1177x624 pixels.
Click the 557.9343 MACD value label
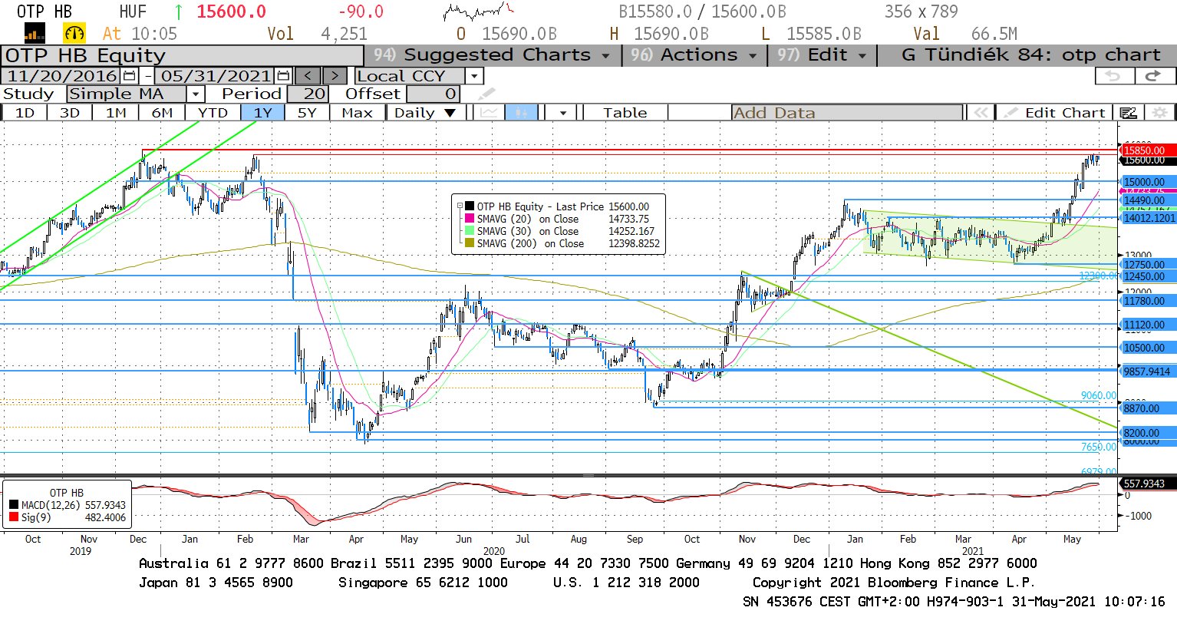click(x=1146, y=484)
